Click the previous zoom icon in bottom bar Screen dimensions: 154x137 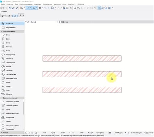click(x=26, y=133)
